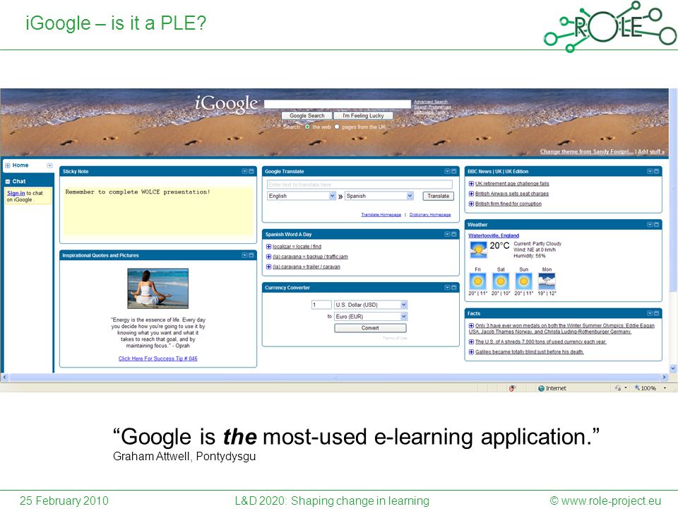The image size is (678, 509).
Task: Expand 'UK retirement age challenge fails' headline
Action: click(471, 184)
